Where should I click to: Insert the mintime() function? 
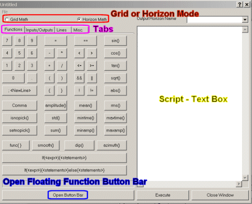(86, 118)
